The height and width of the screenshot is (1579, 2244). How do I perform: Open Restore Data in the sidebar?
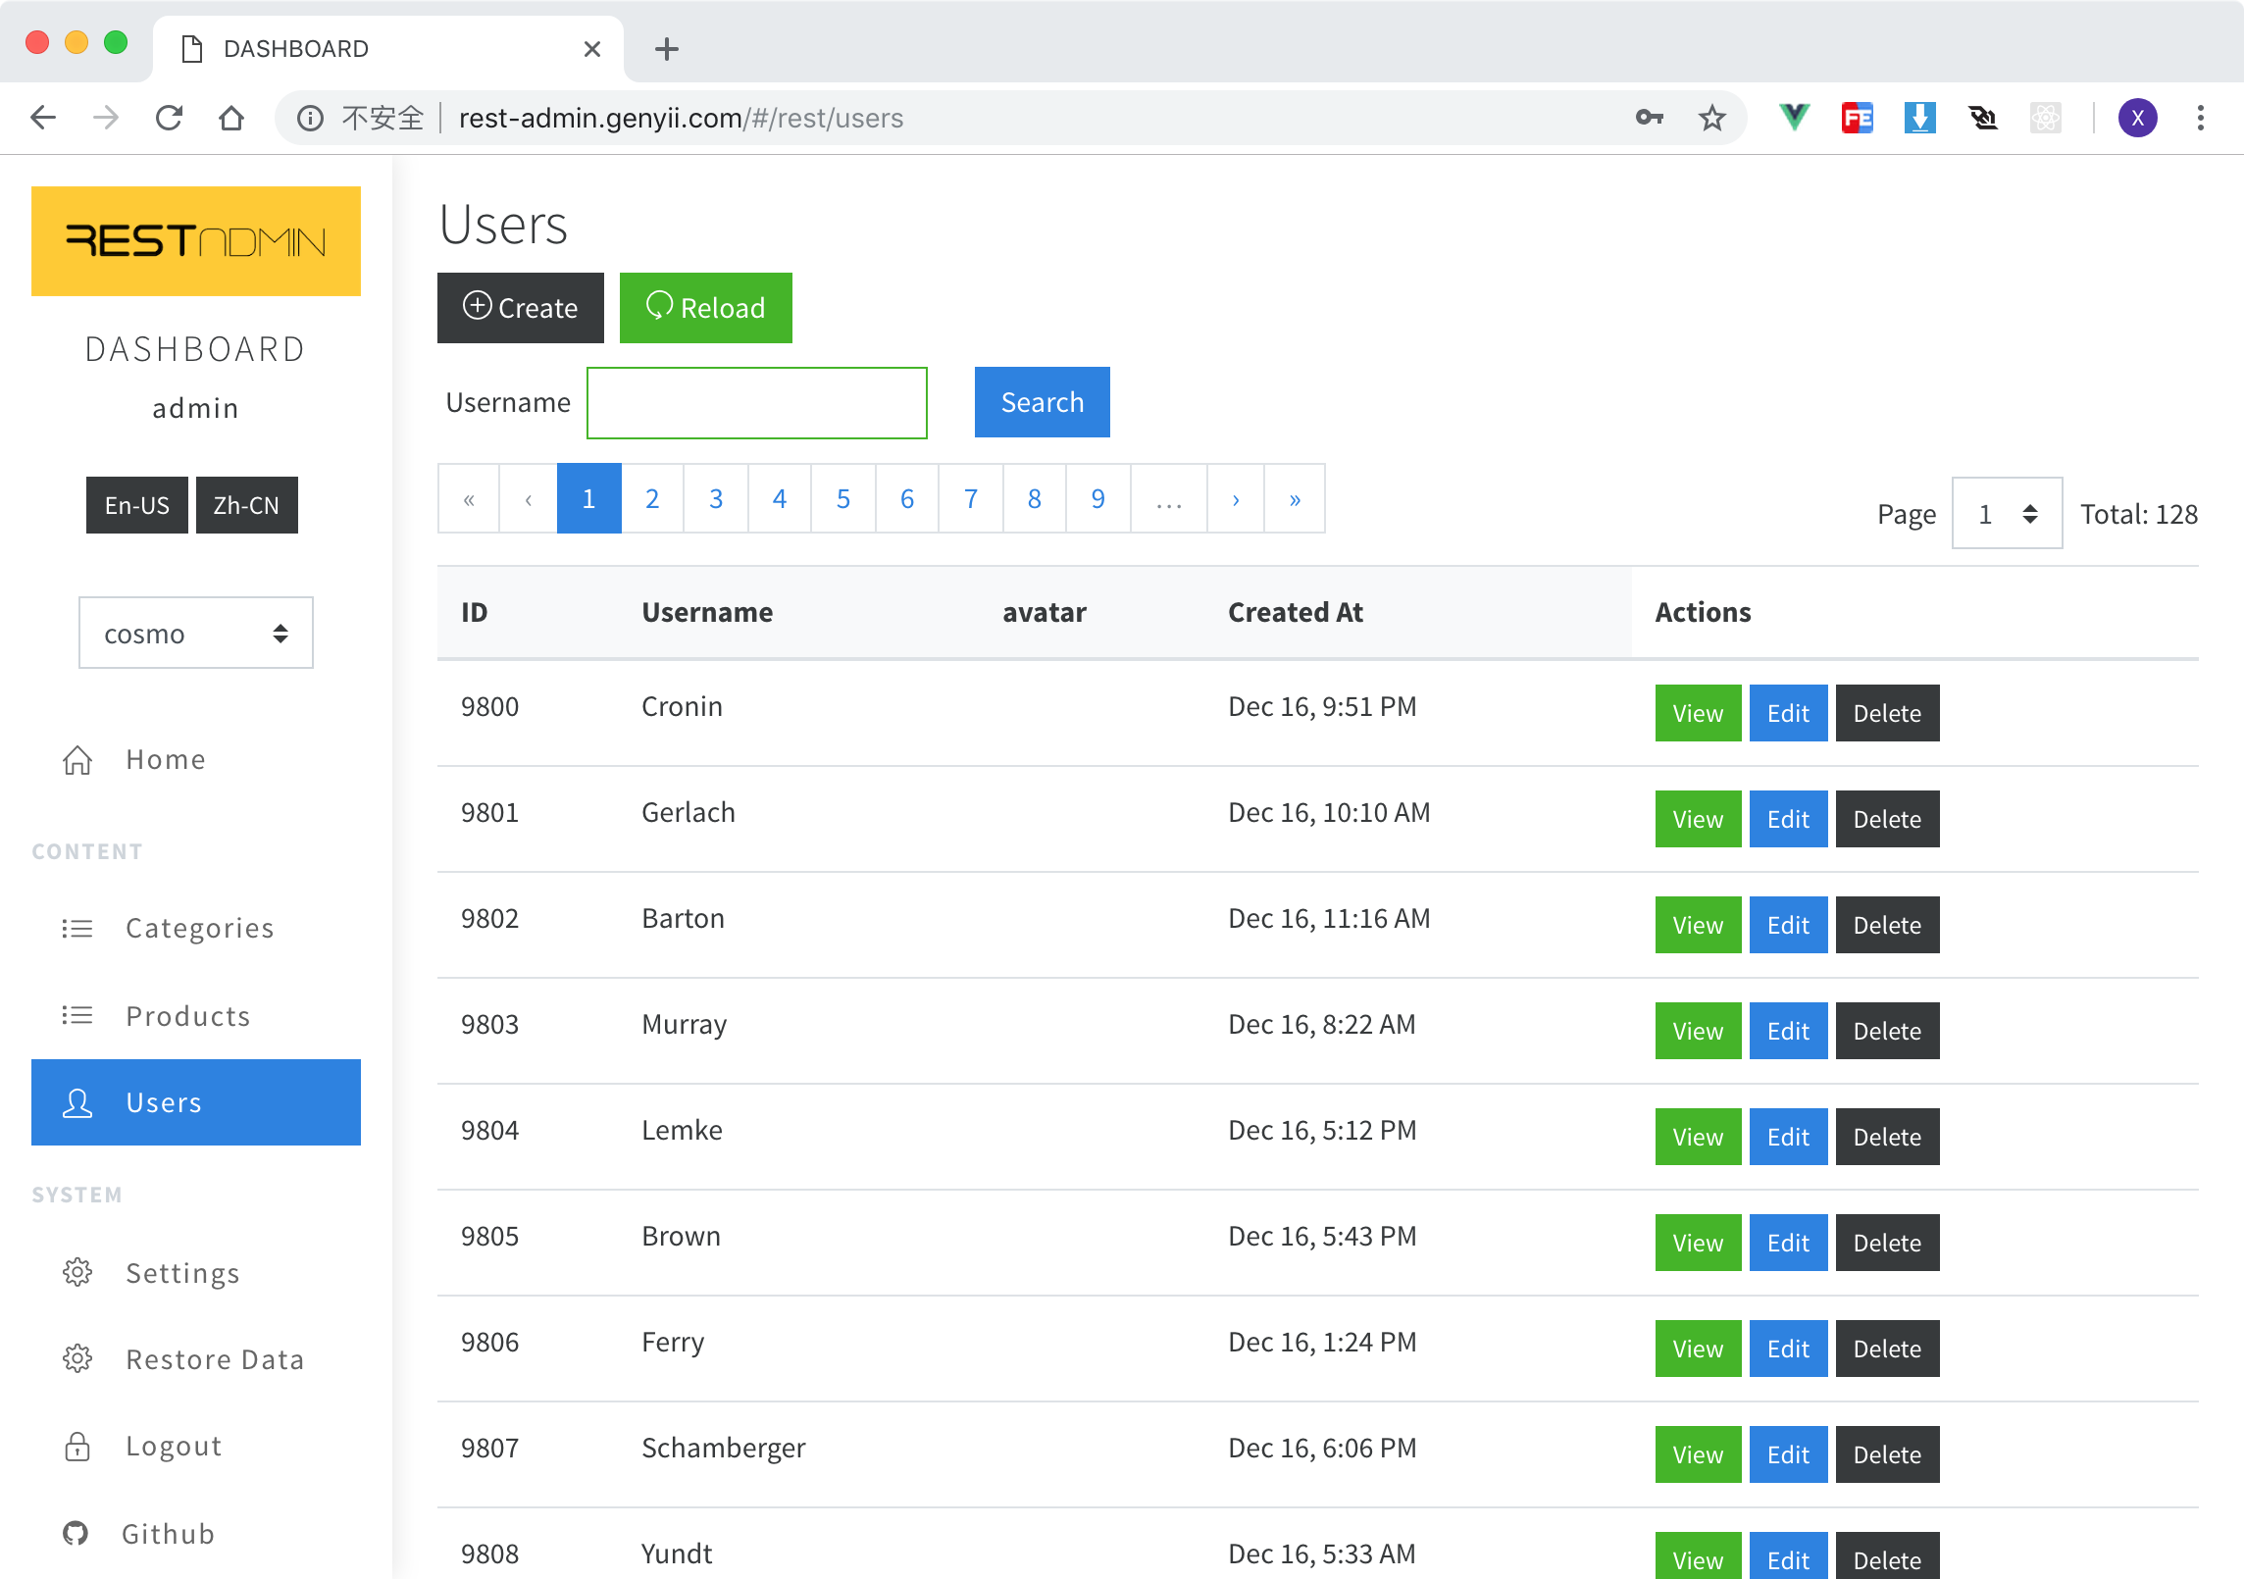[x=196, y=1358]
